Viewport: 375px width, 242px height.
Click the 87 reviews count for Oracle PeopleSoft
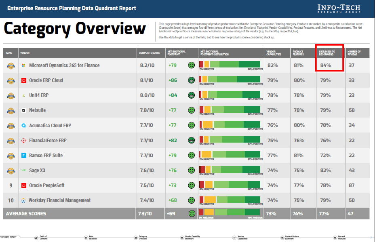(352, 185)
